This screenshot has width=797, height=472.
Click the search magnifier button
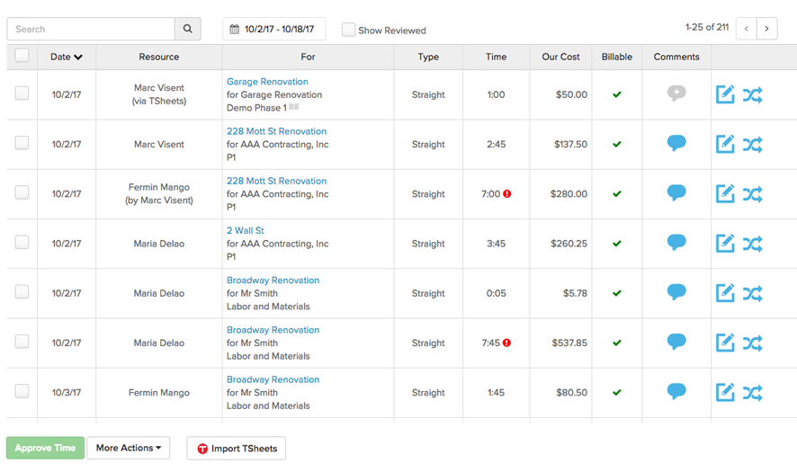187,29
